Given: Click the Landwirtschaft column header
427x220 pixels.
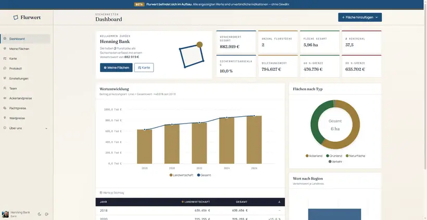Looking at the screenshot, I should (196, 202).
